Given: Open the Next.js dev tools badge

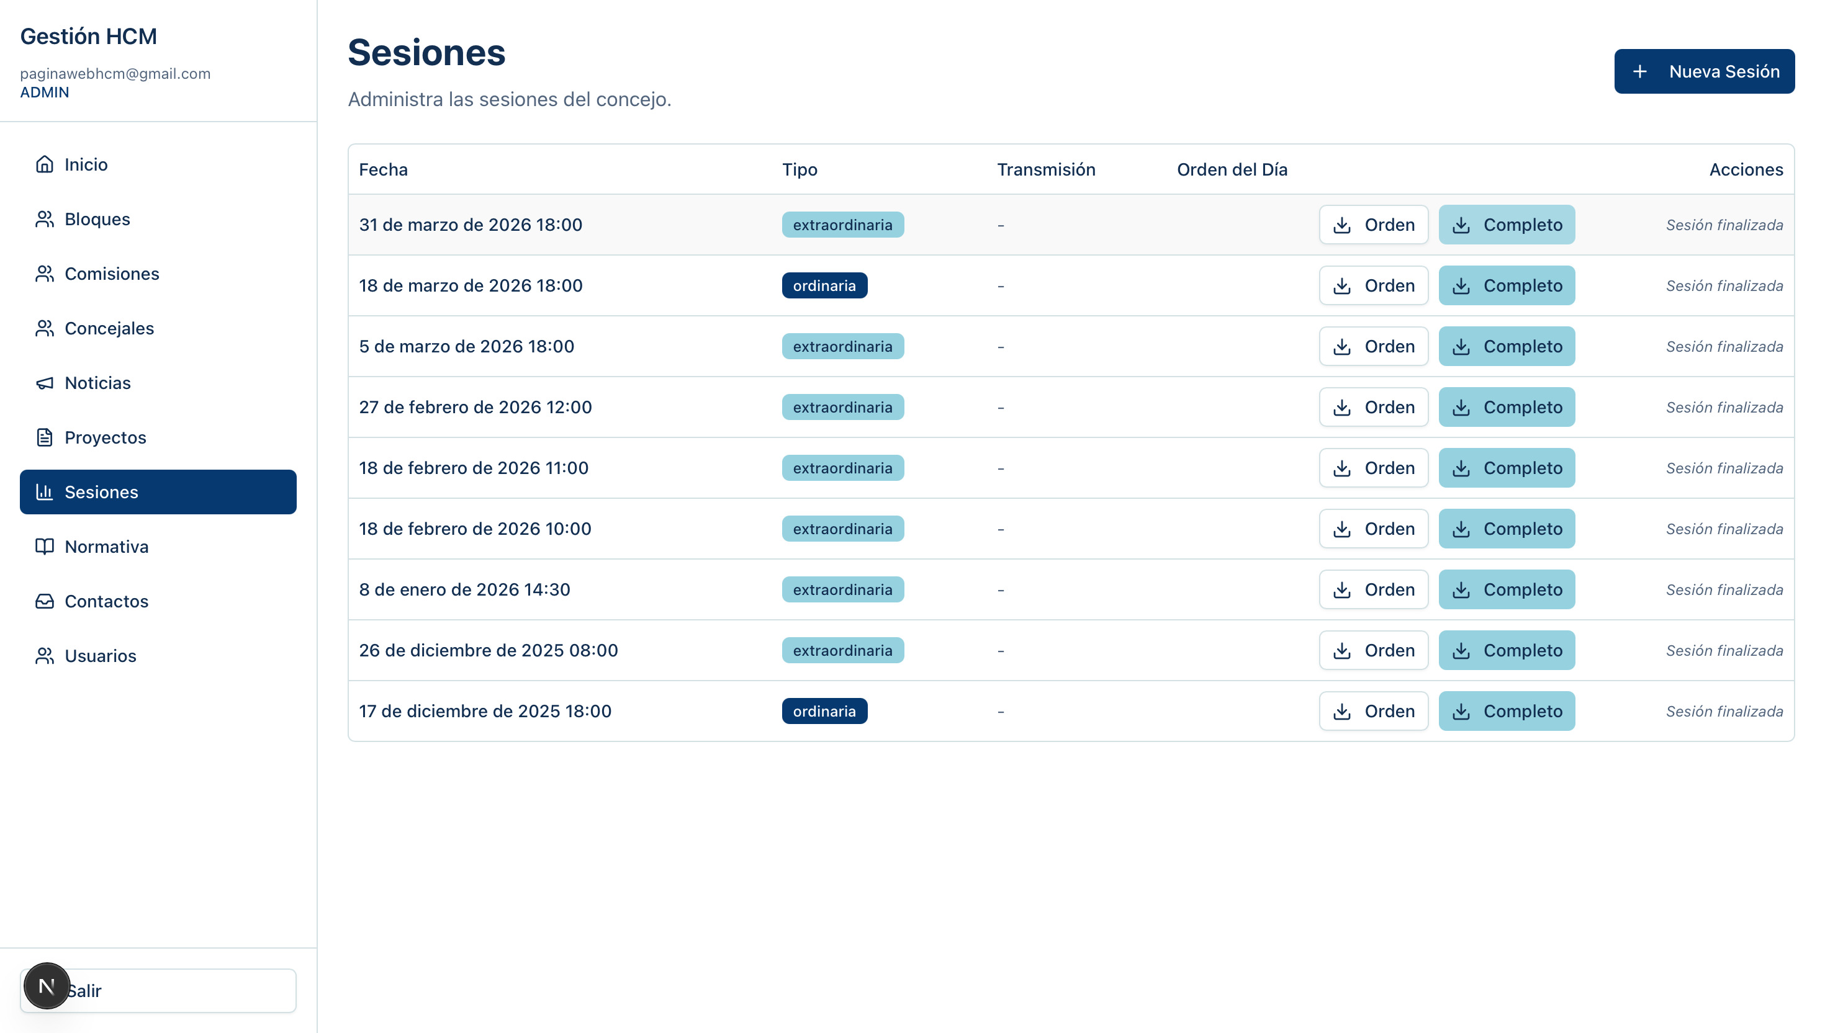Looking at the screenshot, I should 47,986.
